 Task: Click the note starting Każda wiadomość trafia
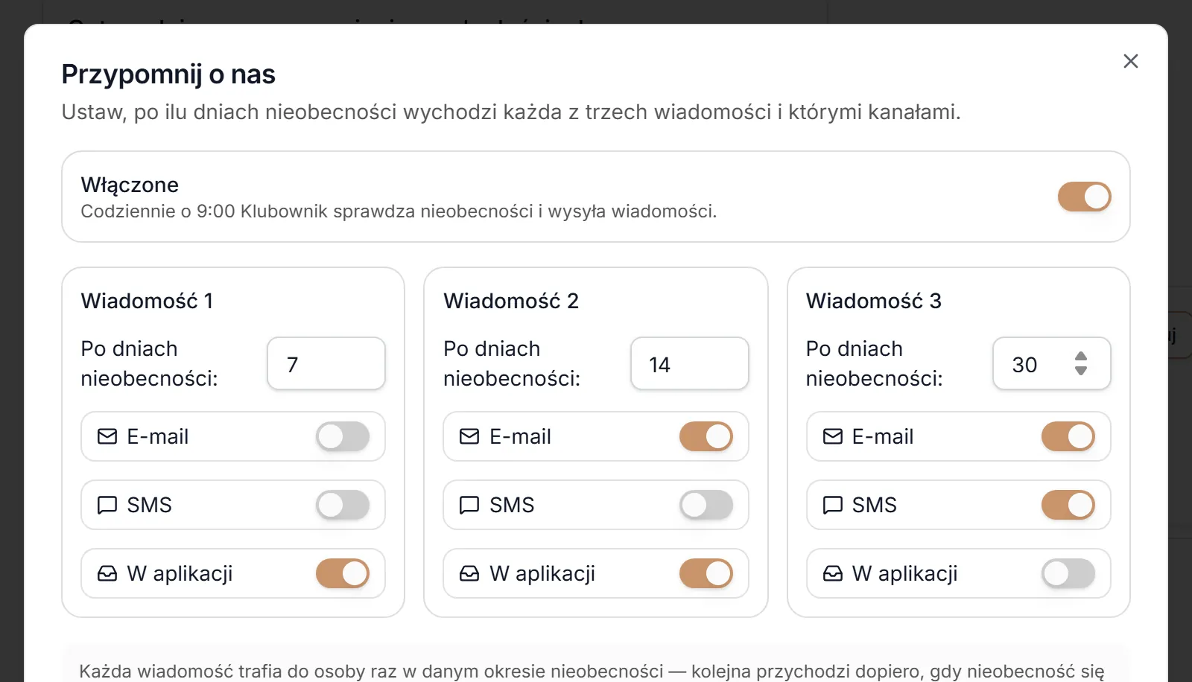[592, 671]
